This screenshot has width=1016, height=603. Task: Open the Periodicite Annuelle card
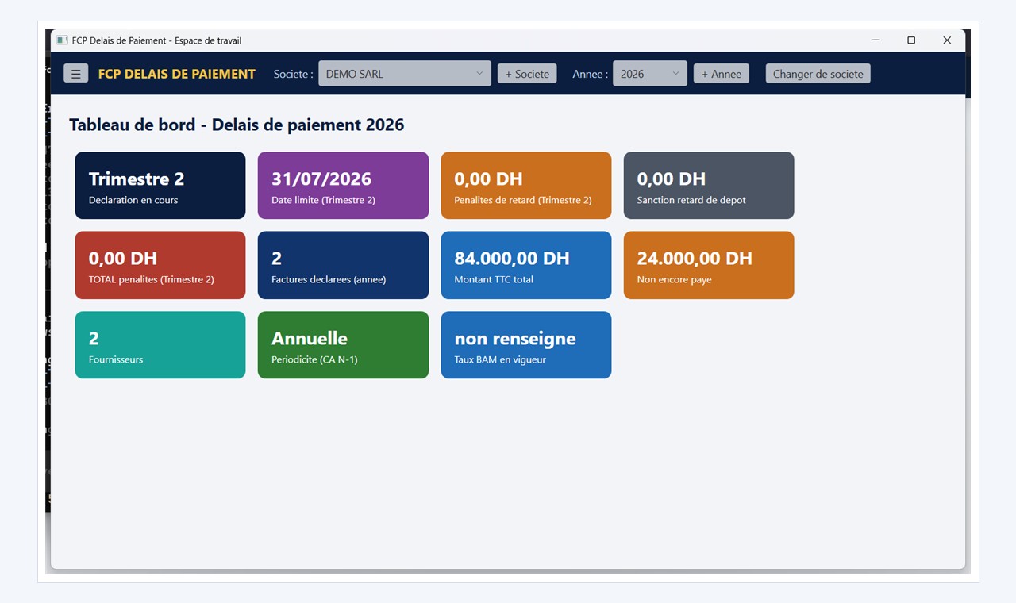(x=343, y=345)
